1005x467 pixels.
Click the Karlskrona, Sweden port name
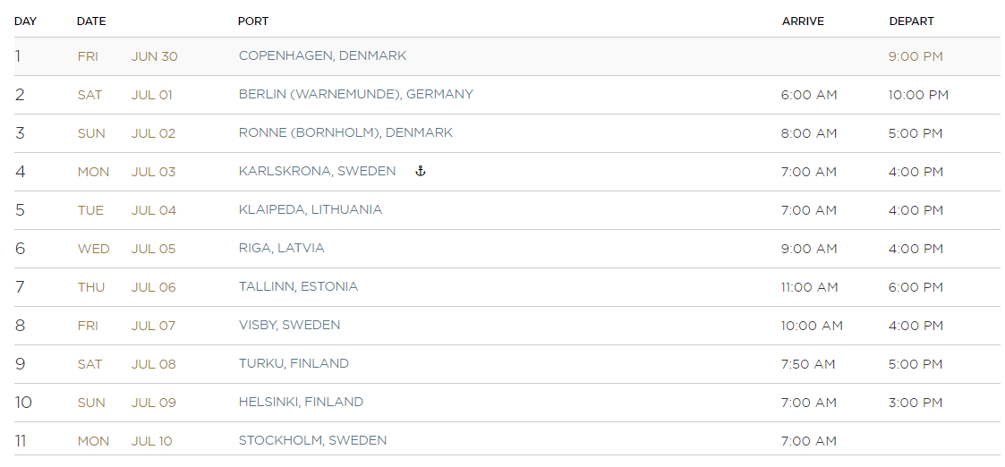tap(318, 171)
